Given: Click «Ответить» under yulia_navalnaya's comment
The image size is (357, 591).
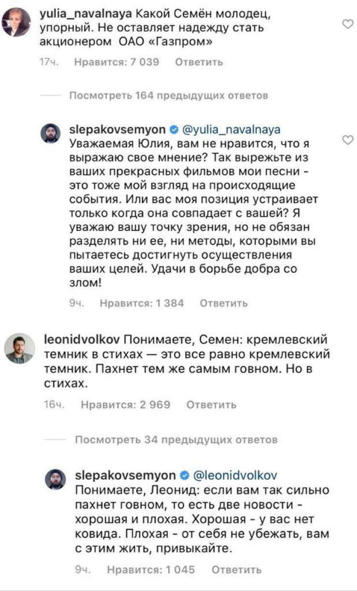Looking at the screenshot, I should click(199, 62).
